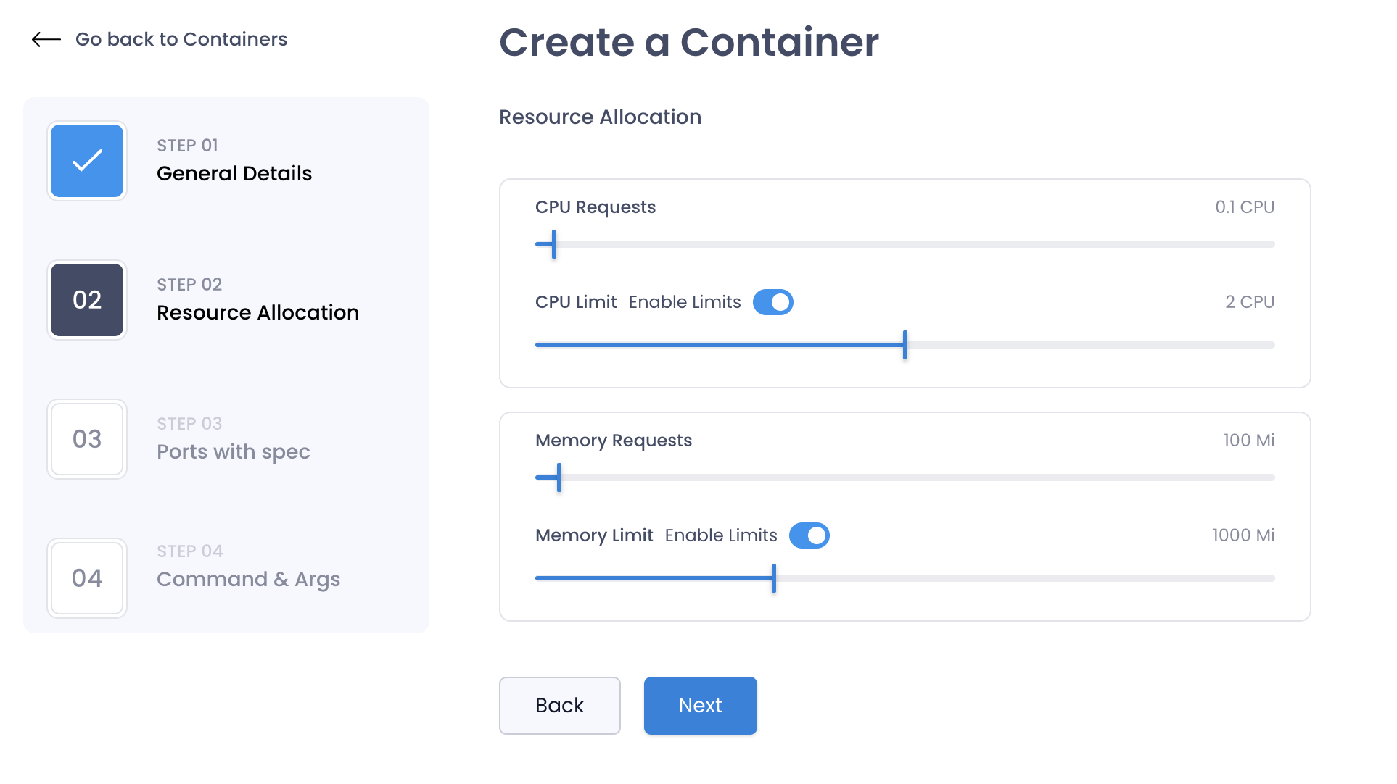Screen dimensions: 1397x784
Task: Disable the CPU Limit Enable Limits toggle
Action: tap(773, 302)
